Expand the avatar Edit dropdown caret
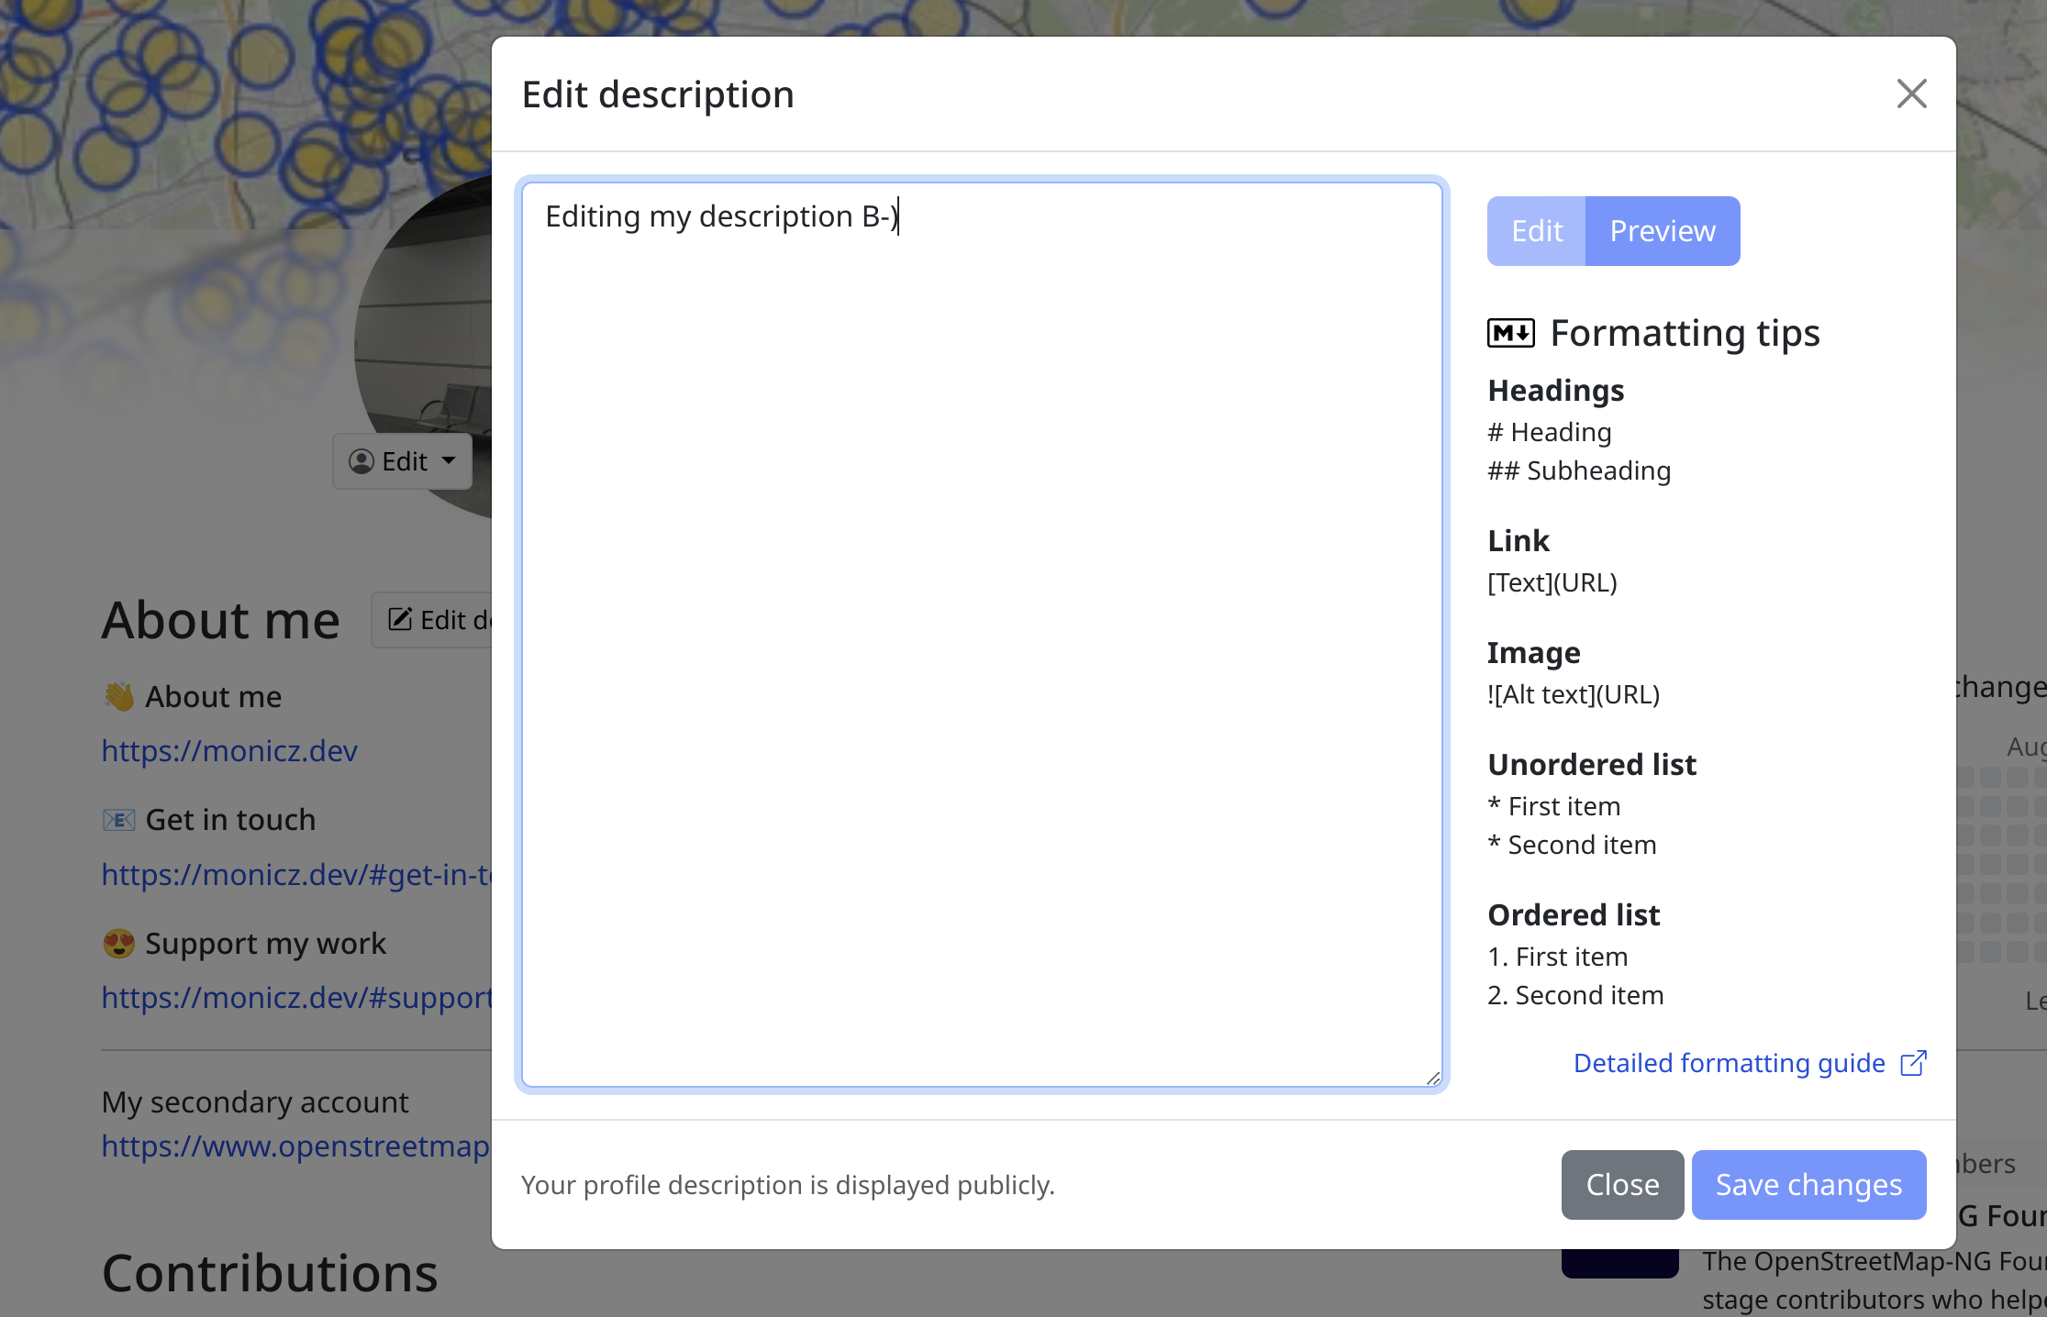Image resolution: width=2047 pixels, height=1317 pixels. [x=449, y=461]
